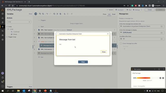
Task: Collapse the Triggers section in the editor
Action: tap(39, 20)
